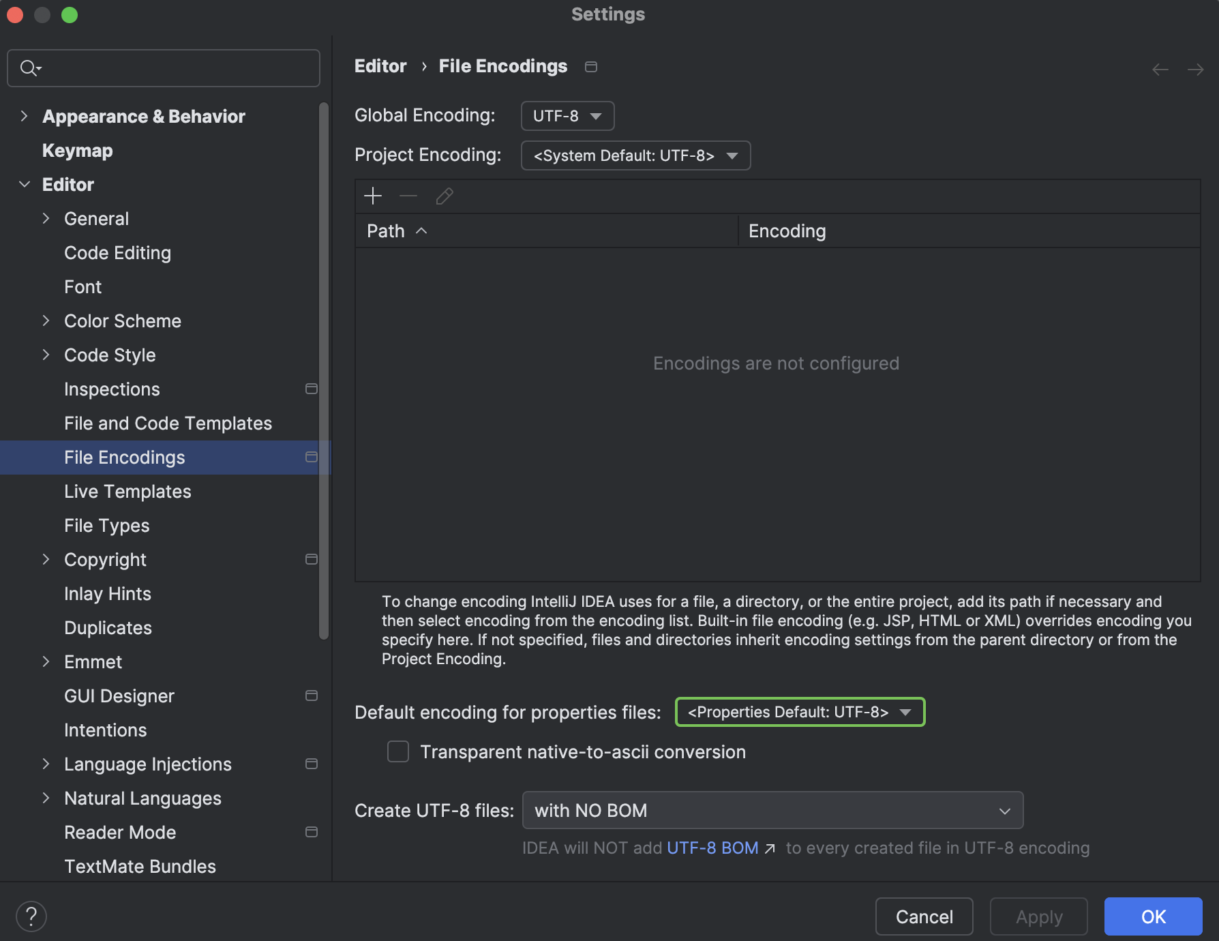Screen dimensions: 1219x941
Task: Enable Transparent native-to-ascii conversion
Action: [397, 751]
